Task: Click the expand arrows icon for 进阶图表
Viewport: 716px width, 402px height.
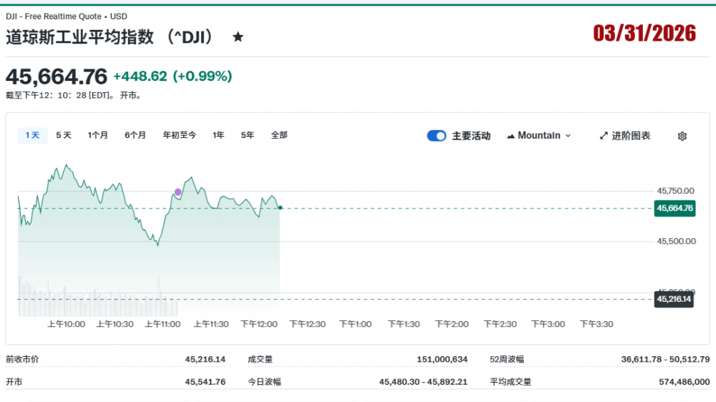Action: click(x=604, y=136)
